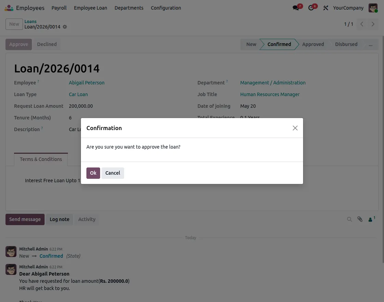This screenshot has width=384, height=302.
Task: Click Mitchell Admin avatar on state change message
Action: point(11,252)
